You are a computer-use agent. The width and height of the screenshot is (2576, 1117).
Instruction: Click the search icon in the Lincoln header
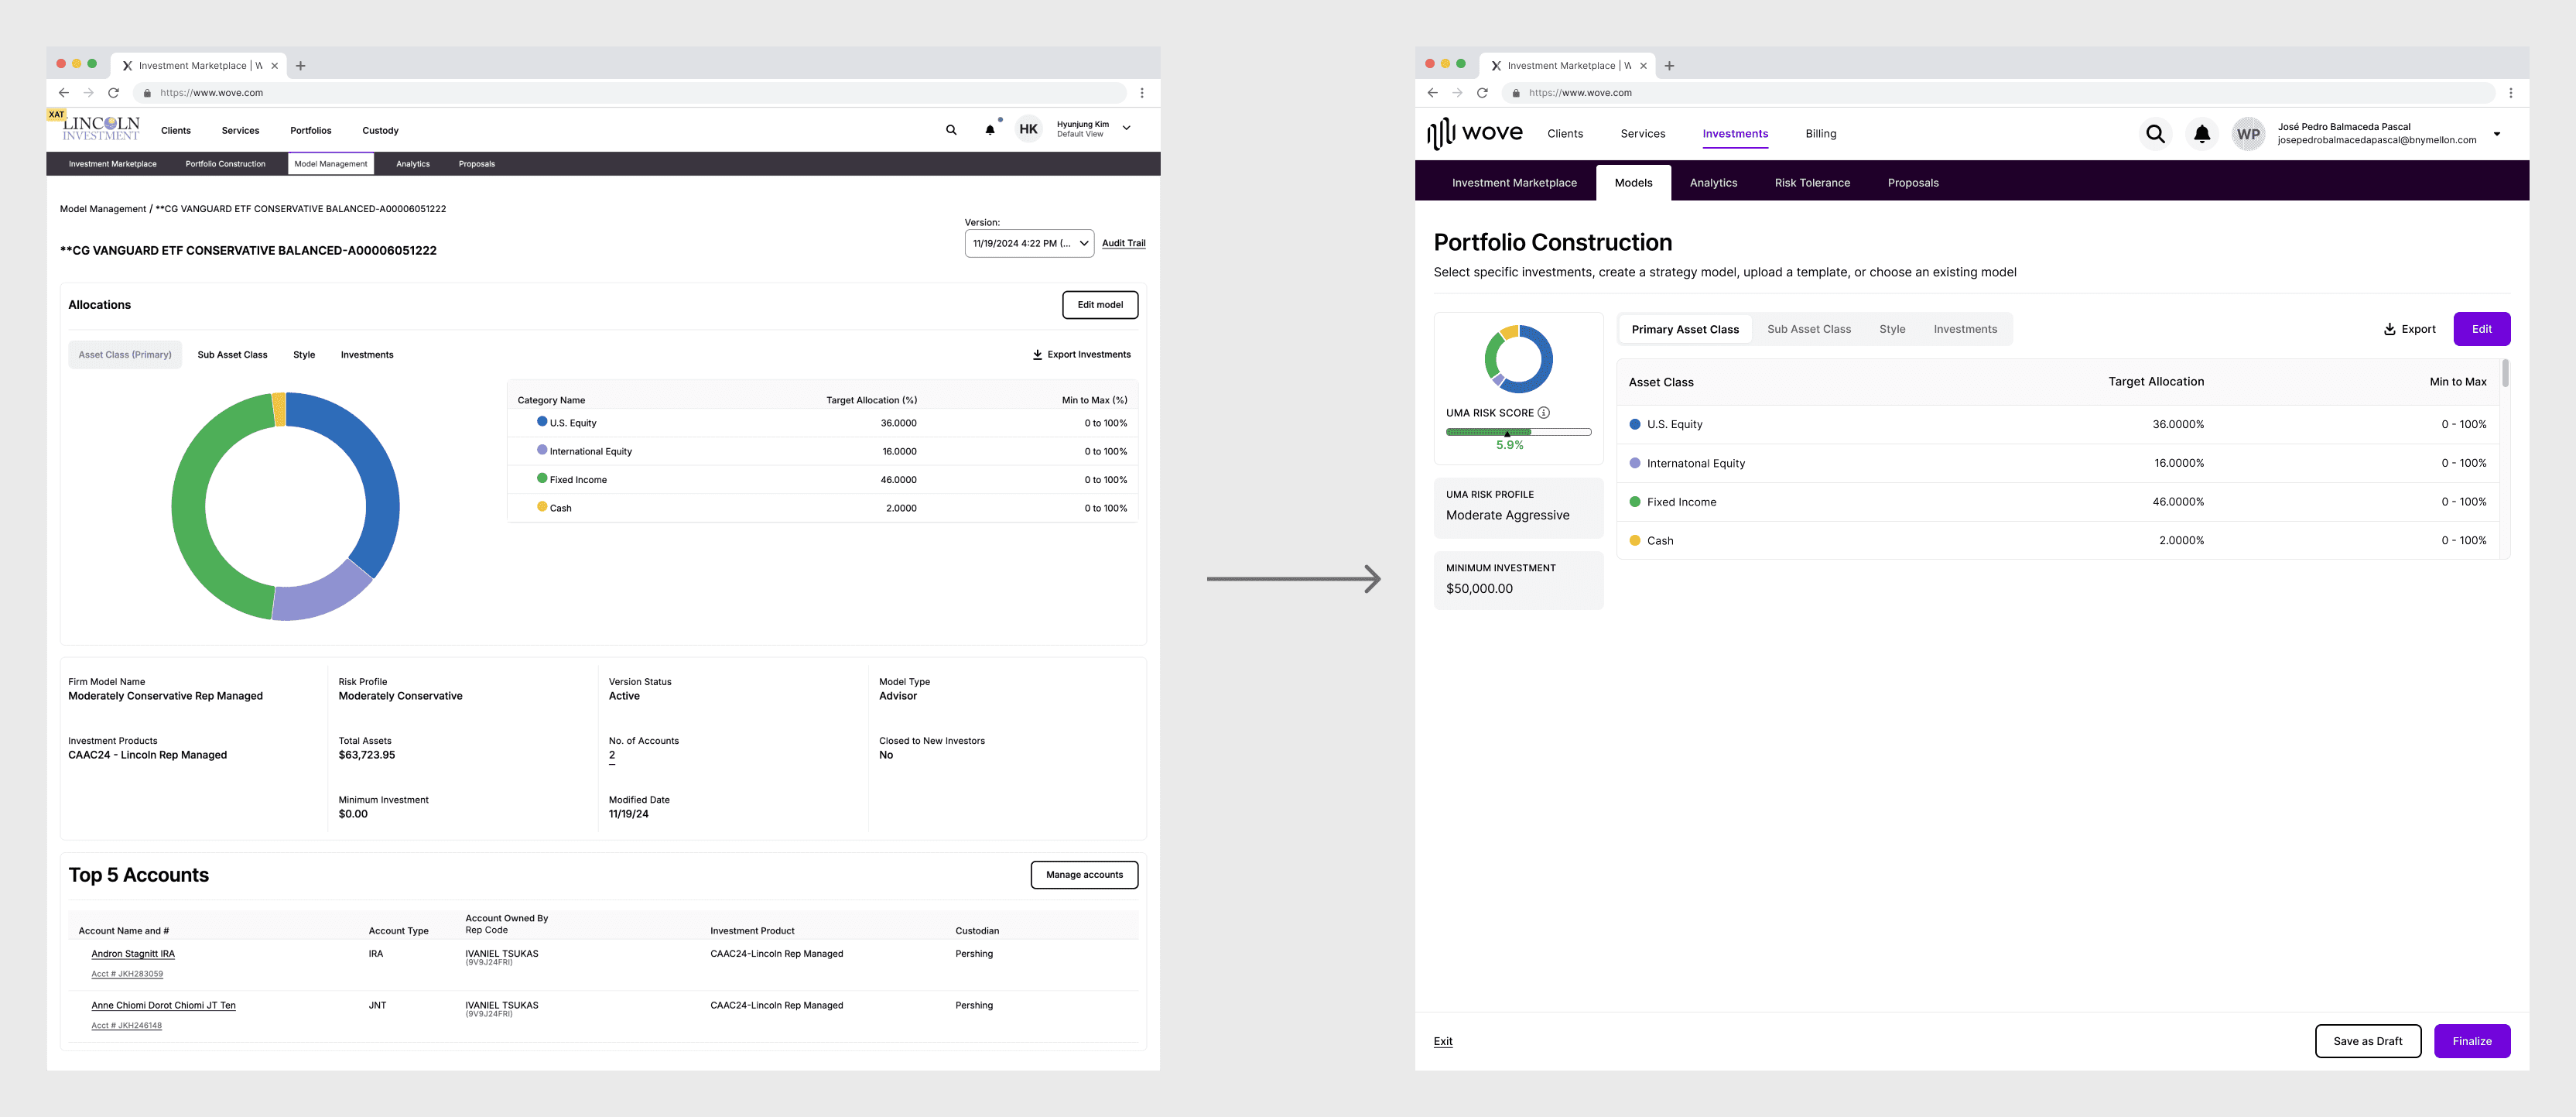951,130
